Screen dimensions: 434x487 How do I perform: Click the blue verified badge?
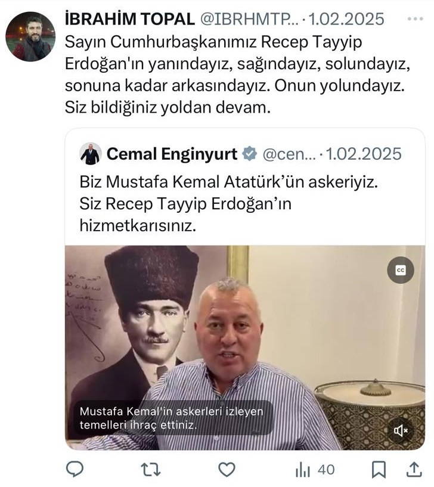point(250,154)
